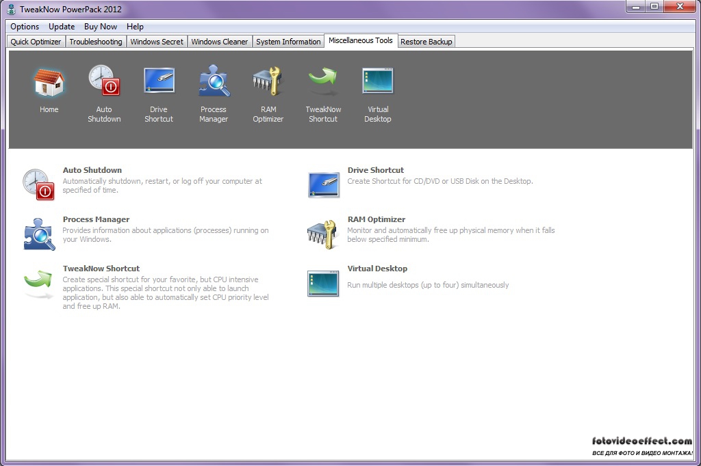Switch to the Quick Optimizer tab
This screenshot has height=466, width=701.
[36, 42]
